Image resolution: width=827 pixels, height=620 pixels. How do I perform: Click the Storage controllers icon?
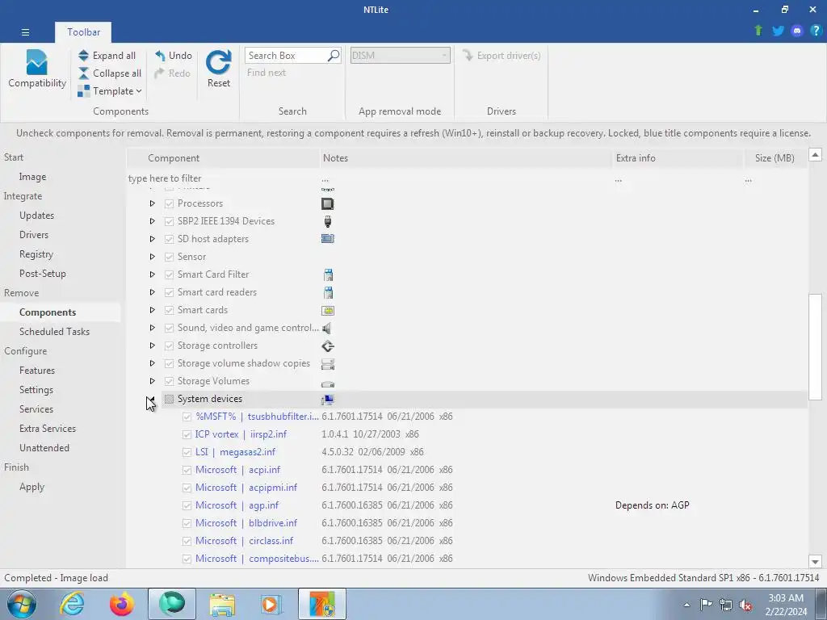click(x=328, y=346)
